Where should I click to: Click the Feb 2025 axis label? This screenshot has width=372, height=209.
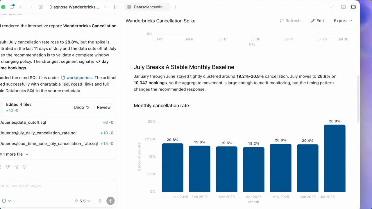click(x=200, y=197)
